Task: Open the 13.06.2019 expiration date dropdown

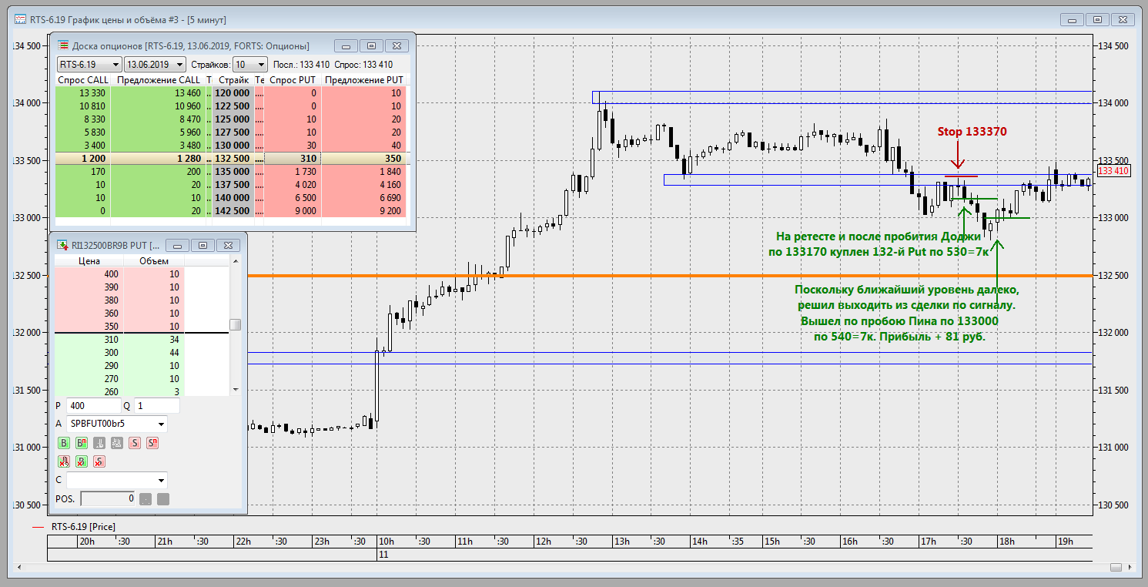Action: 156,65
